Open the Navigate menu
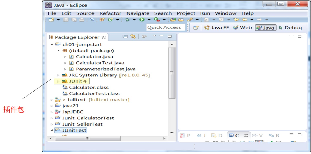Image resolution: width=311 pixels, height=154 pixels. tap(138, 13)
